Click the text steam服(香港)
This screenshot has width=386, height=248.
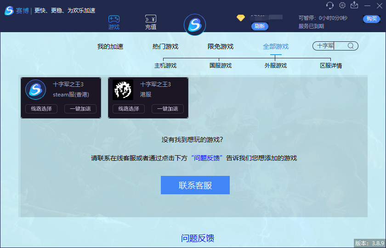tap(71, 95)
